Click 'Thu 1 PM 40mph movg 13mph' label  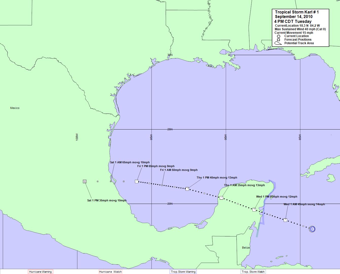[x=217, y=178]
